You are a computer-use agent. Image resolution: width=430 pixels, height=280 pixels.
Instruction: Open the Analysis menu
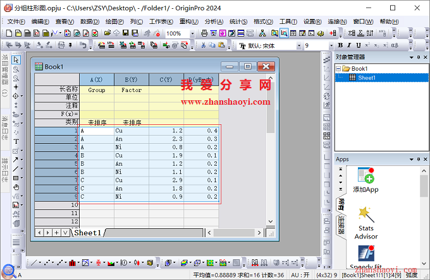214,21
